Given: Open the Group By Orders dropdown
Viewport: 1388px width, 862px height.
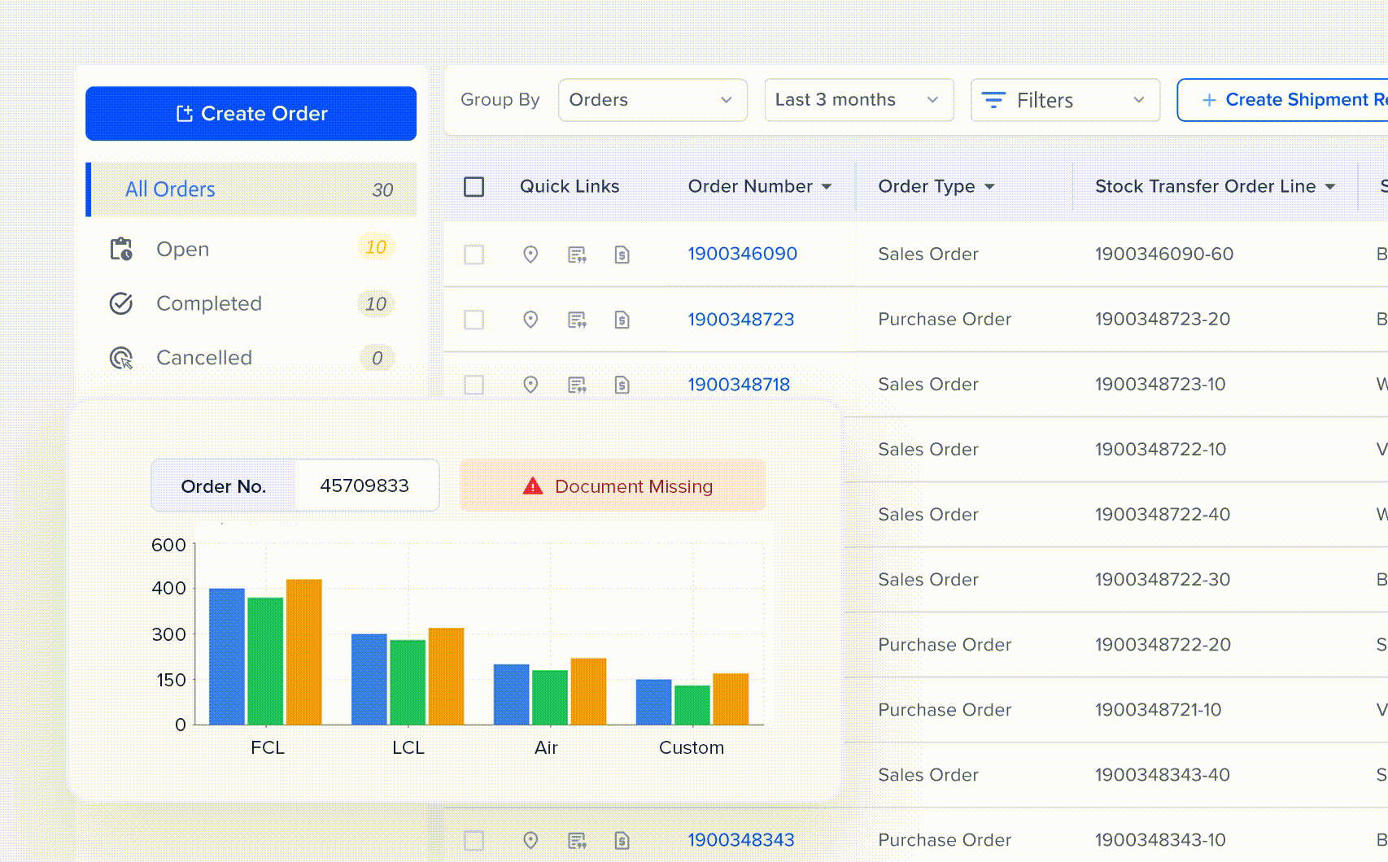Looking at the screenshot, I should click(652, 100).
